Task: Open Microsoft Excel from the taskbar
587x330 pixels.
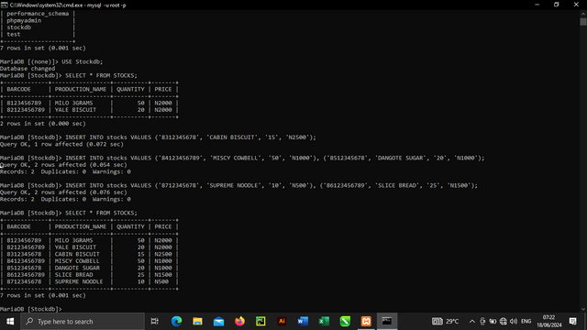Action: pos(324,322)
